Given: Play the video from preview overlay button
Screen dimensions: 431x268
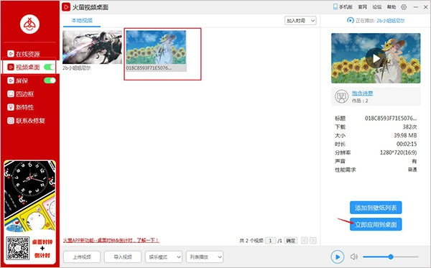Looking at the screenshot, I should pyautogui.click(x=376, y=58).
